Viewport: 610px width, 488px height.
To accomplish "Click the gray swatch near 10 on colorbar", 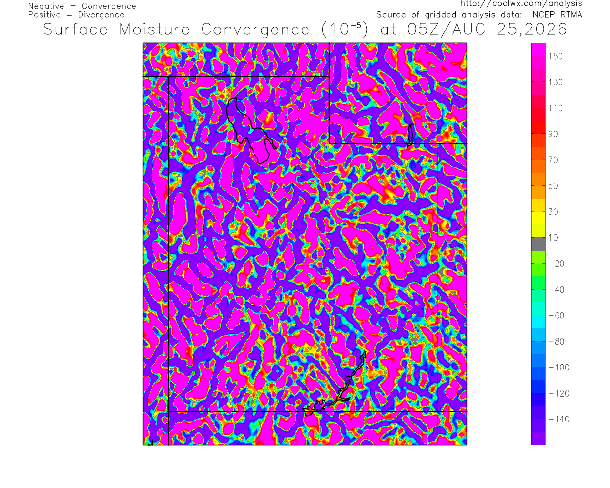I will (539, 244).
